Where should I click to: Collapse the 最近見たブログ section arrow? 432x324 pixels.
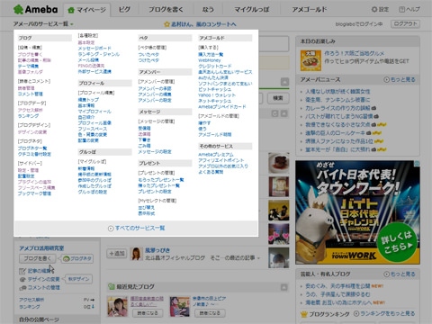coord(283,287)
